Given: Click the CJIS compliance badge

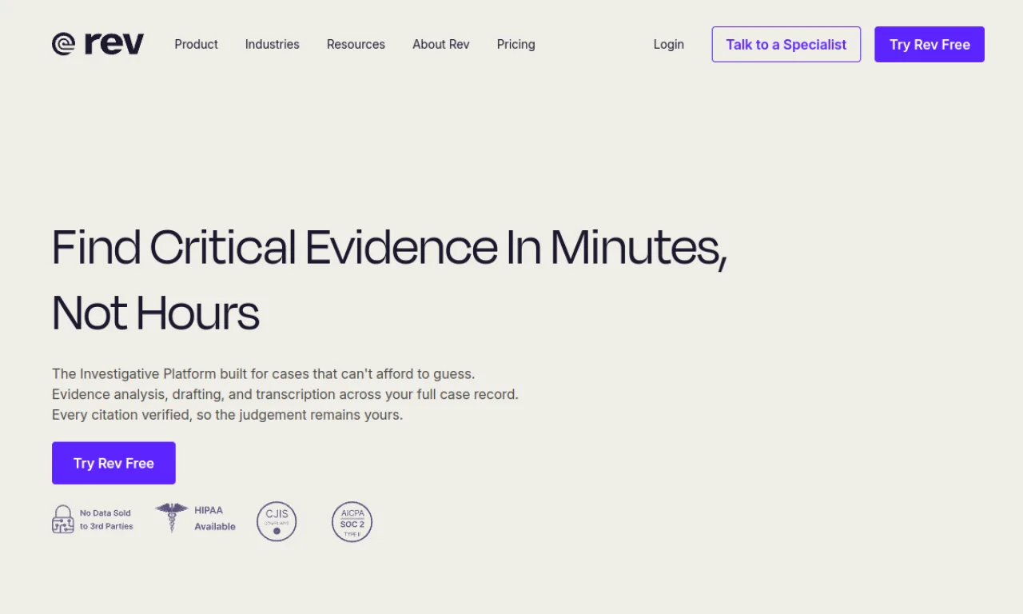Looking at the screenshot, I should tap(277, 522).
